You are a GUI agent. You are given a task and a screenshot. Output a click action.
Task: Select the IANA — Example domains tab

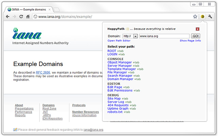(x=29, y=10)
